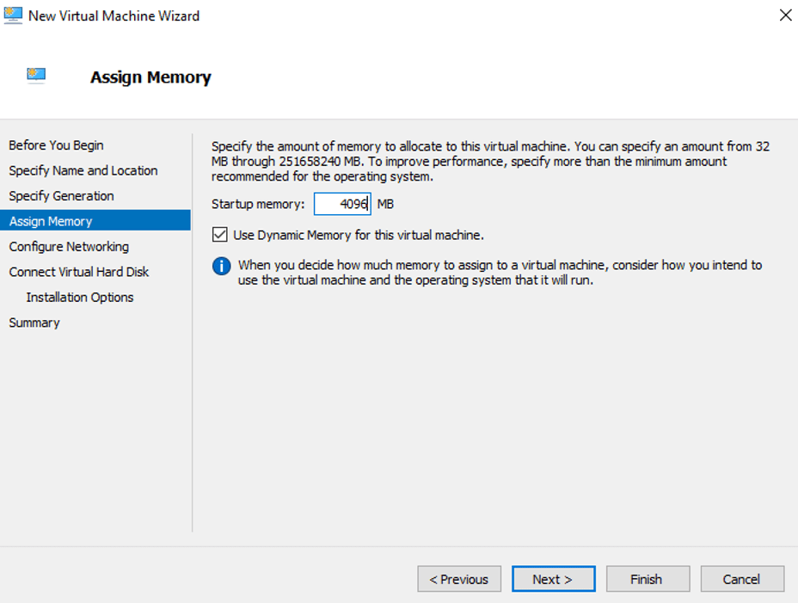Go to the Before You Begin step
Image resolution: width=798 pixels, height=603 pixels.
pyautogui.click(x=56, y=145)
